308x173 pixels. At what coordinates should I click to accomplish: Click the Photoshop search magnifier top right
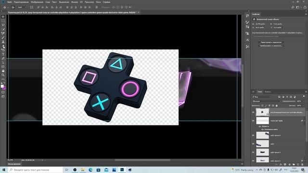point(293,7)
